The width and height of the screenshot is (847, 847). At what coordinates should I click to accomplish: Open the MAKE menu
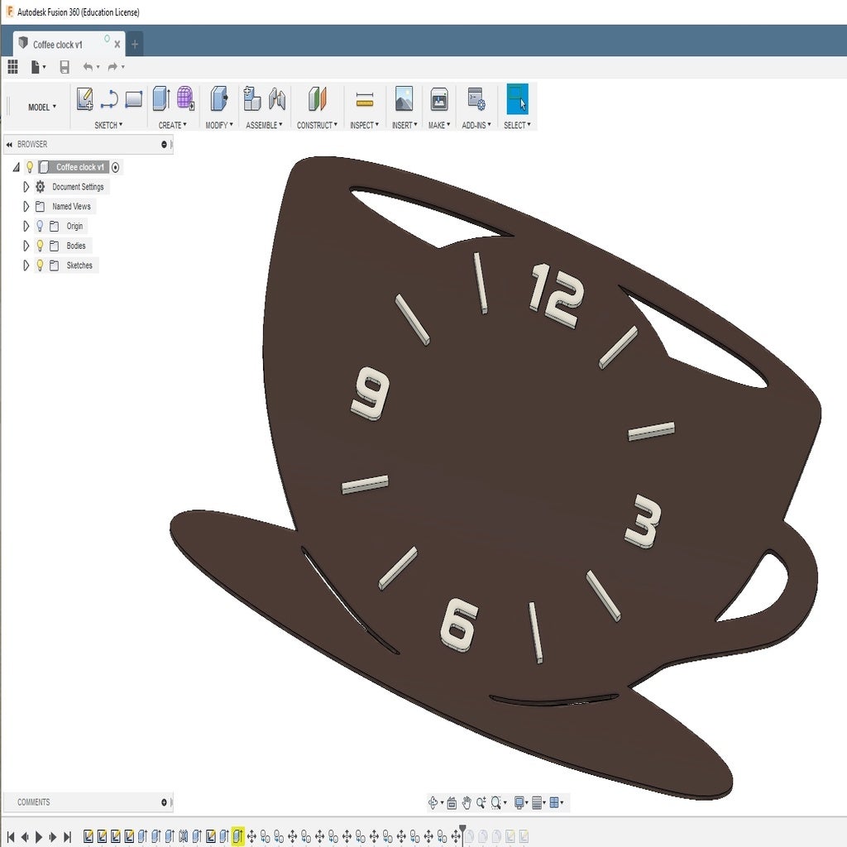(439, 125)
